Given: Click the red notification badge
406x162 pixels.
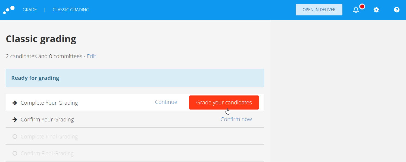Looking at the screenshot, I should 362,6.
